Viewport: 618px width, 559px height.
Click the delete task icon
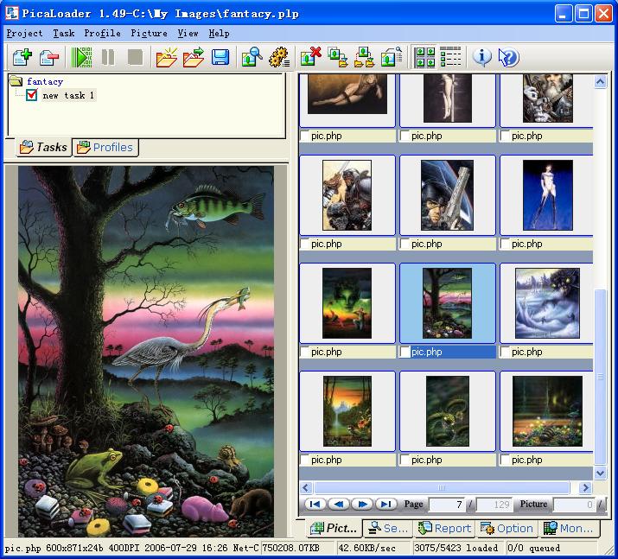tap(48, 58)
